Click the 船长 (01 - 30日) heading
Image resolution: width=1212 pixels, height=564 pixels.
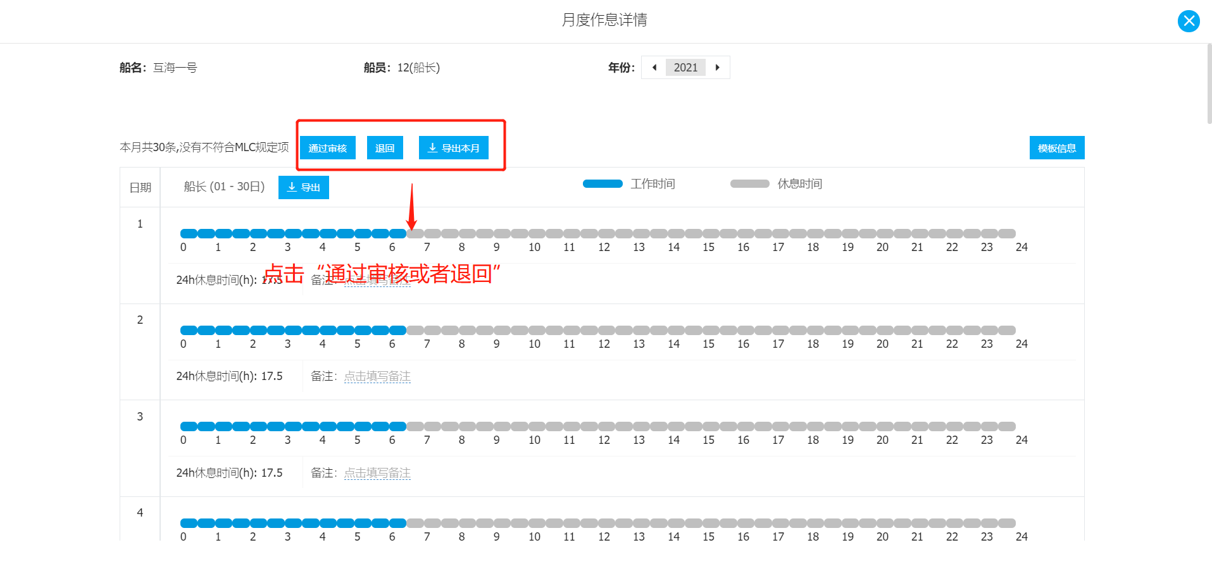(224, 187)
